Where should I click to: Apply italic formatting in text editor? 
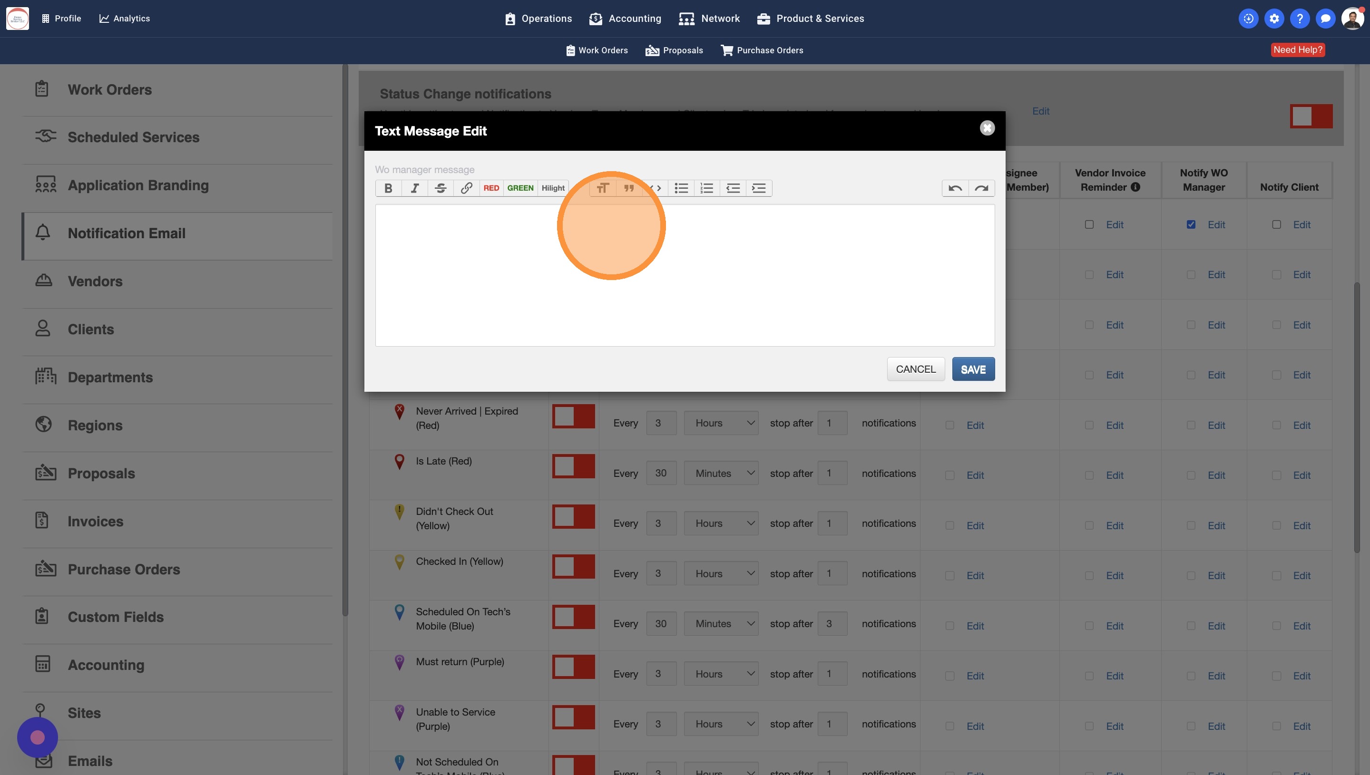coord(414,188)
